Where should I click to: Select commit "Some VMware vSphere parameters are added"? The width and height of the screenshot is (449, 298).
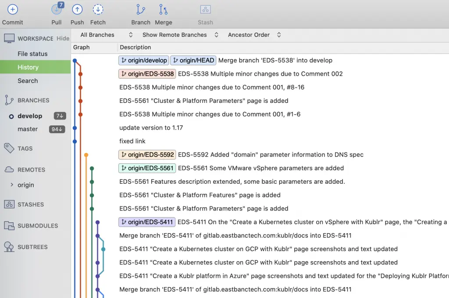tap(261, 168)
